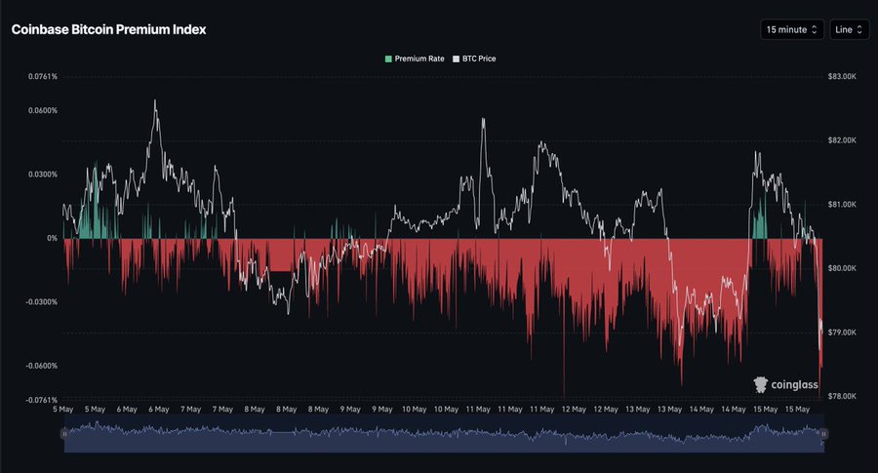Image resolution: width=878 pixels, height=473 pixels.
Task: Click the $80.00K price axis label
Action: coord(842,269)
